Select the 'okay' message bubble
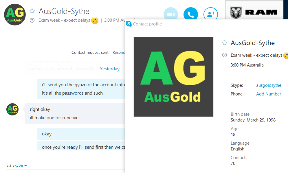 pyautogui.click(x=81, y=134)
